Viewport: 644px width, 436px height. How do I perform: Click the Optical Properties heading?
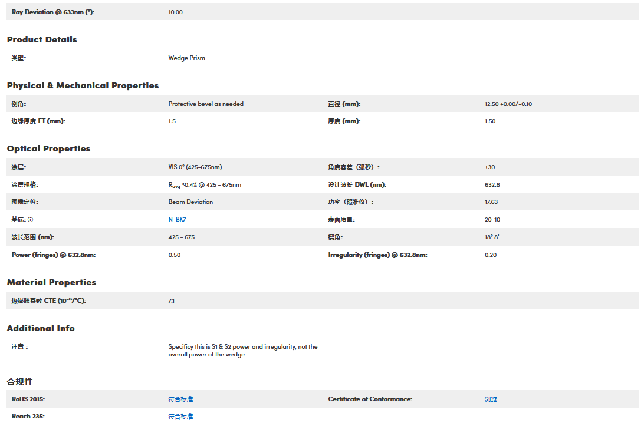pyautogui.click(x=48, y=148)
